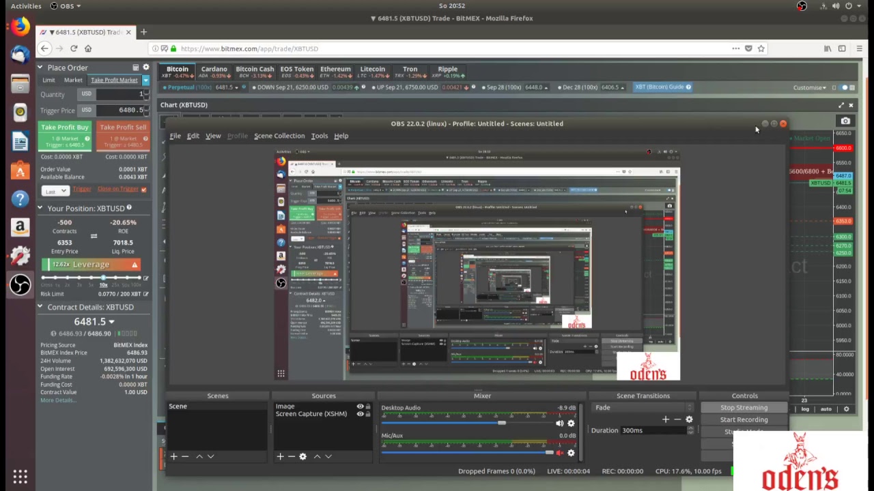
Task: Open the Last trigger type dropdown
Action: (x=55, y=191)
